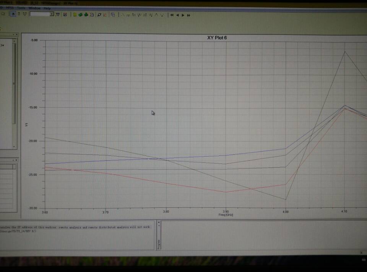This screenshot has width=367, height=272.
Task: Click the second green icon in toolbar
Action: tap(86, 15)
